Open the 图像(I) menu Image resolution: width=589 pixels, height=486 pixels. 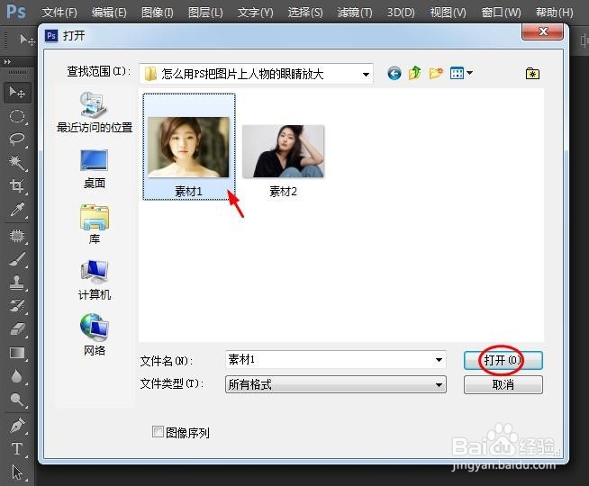[x=157, y=13]
